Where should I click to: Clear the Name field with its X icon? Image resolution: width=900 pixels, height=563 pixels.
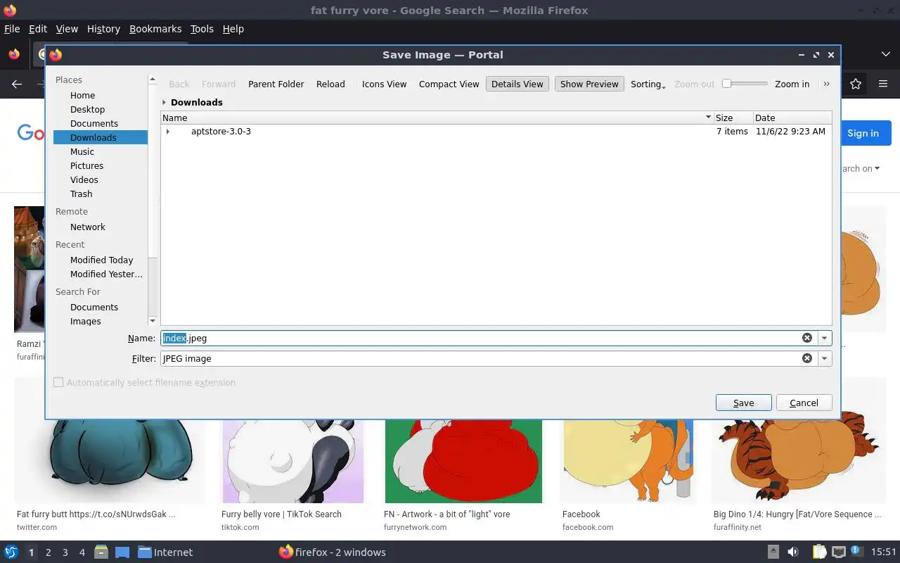[x=807, y=338]
